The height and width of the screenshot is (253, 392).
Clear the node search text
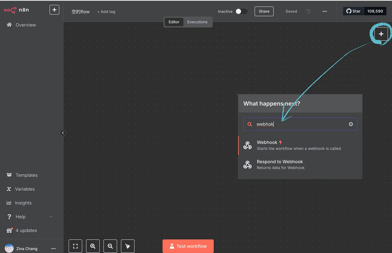pyautogui.click(x=351, y=124)
